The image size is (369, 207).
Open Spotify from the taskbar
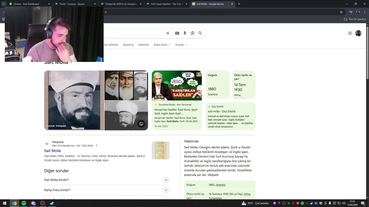(24, 203)
